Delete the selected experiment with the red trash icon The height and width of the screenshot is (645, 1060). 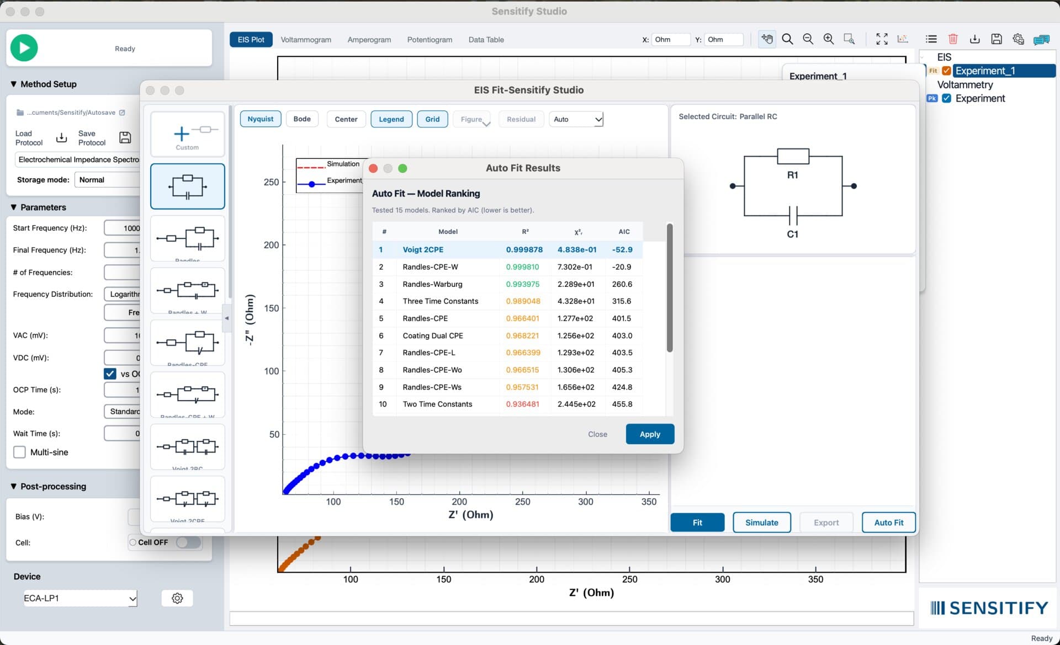953,39
